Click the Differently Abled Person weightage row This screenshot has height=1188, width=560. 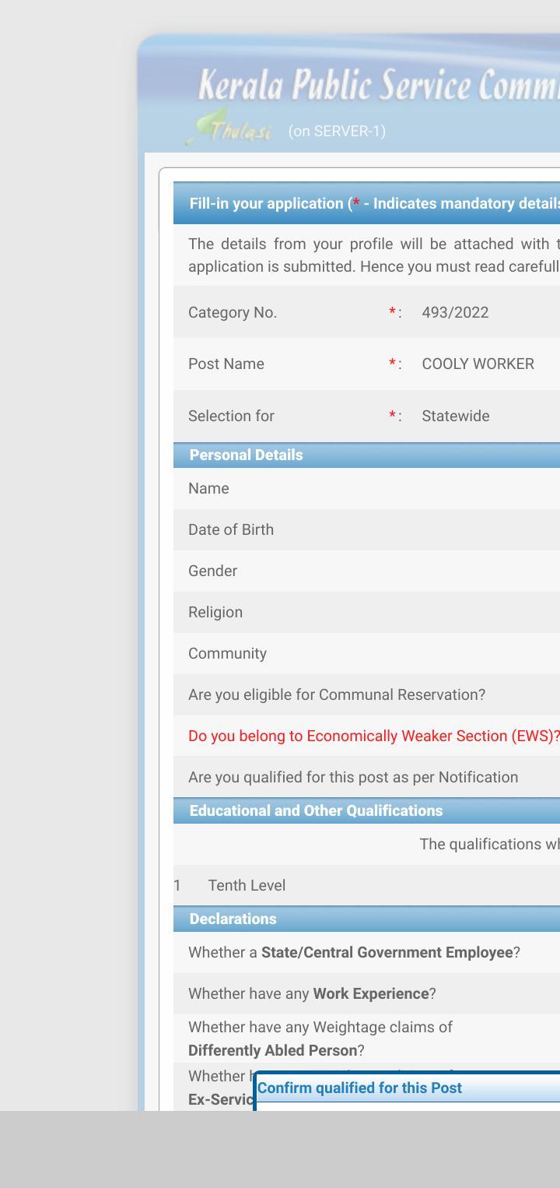point(319,1038)
